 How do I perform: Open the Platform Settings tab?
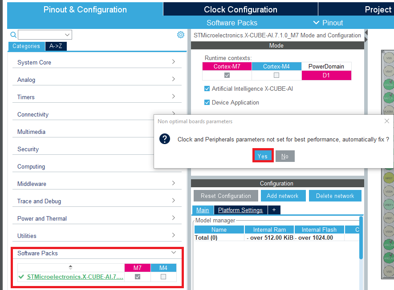coord(240,210)
